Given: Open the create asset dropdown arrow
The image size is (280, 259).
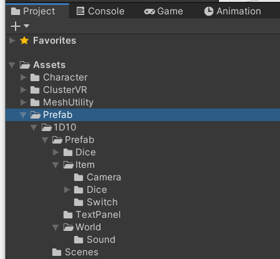Looking at the screenshot, I should click(26, 26).
